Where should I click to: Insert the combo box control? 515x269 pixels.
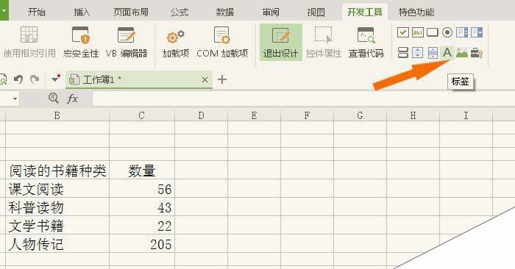pos(477,32)
